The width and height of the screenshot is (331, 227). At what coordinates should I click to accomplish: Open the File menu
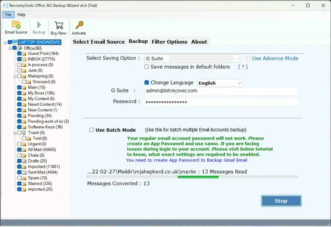(x=8, y=14)
